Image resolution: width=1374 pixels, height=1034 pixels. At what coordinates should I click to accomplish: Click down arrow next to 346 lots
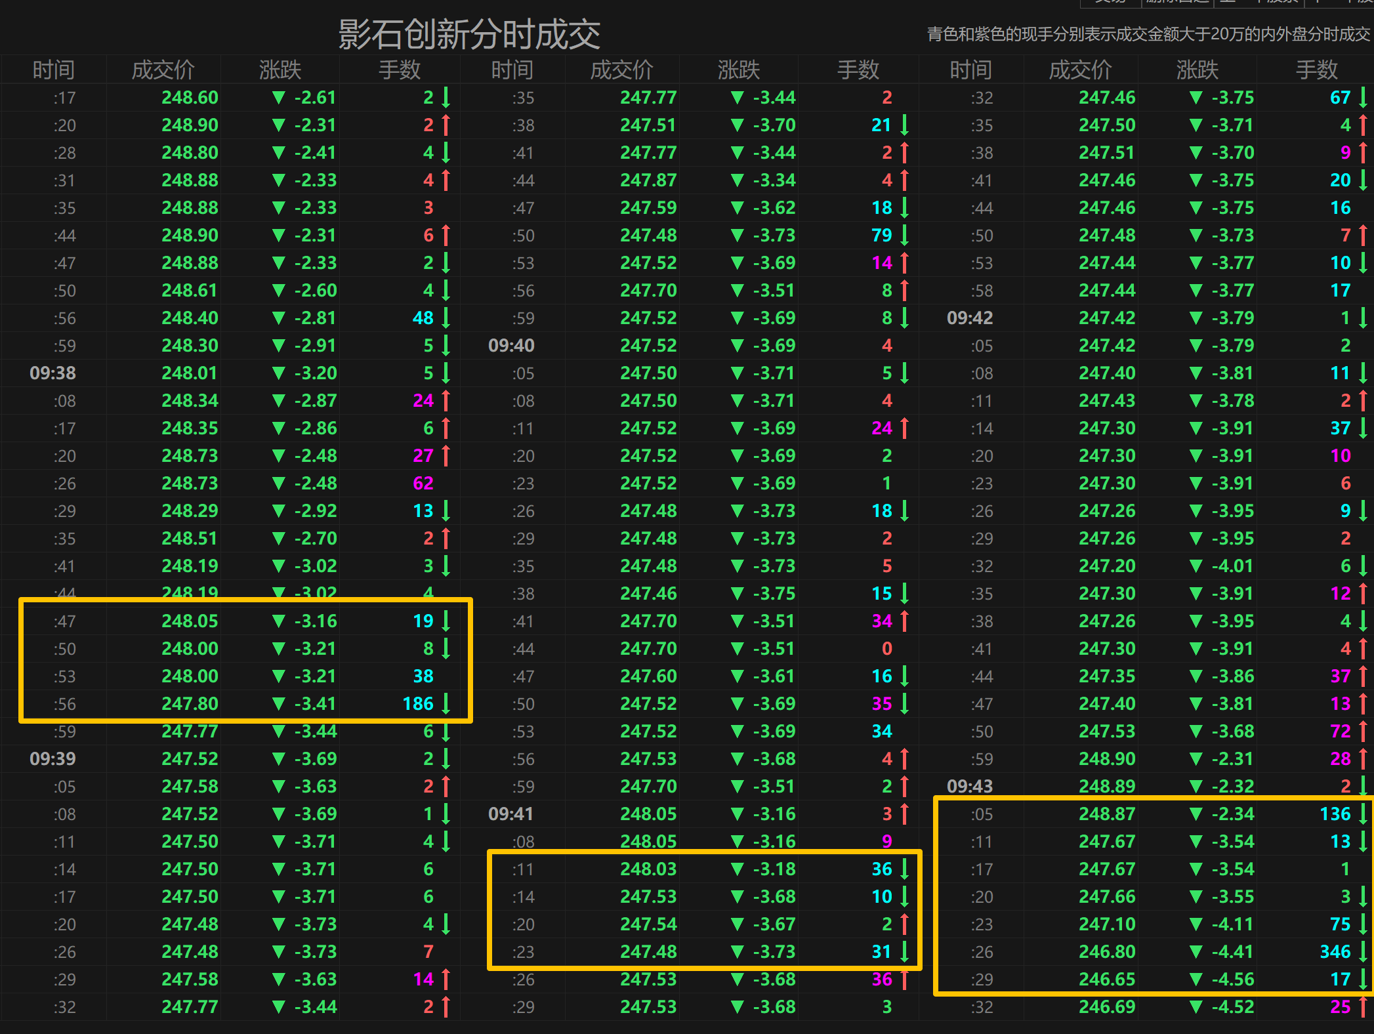click(1363, 951)
